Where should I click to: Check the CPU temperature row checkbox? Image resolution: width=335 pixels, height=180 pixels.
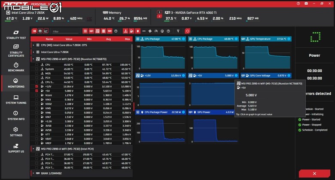(x=37, y=64)
